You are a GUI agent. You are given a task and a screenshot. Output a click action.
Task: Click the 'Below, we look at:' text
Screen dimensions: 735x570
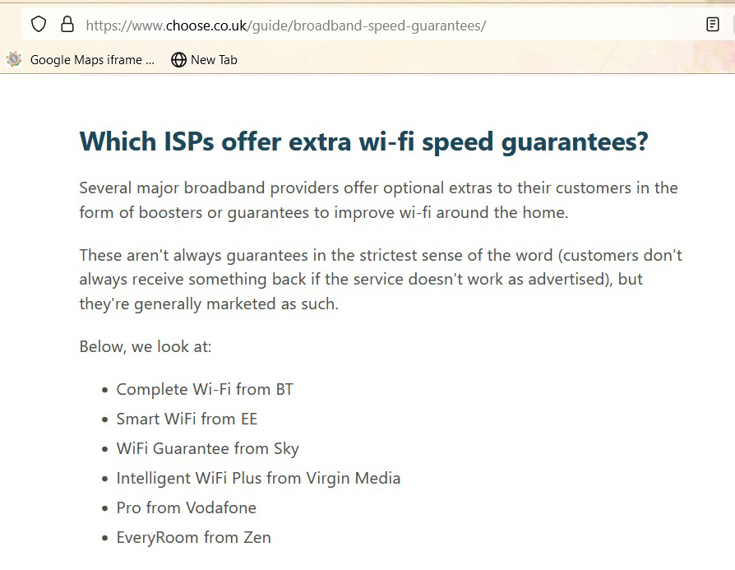pyautogui.click(x=146, y=346)
